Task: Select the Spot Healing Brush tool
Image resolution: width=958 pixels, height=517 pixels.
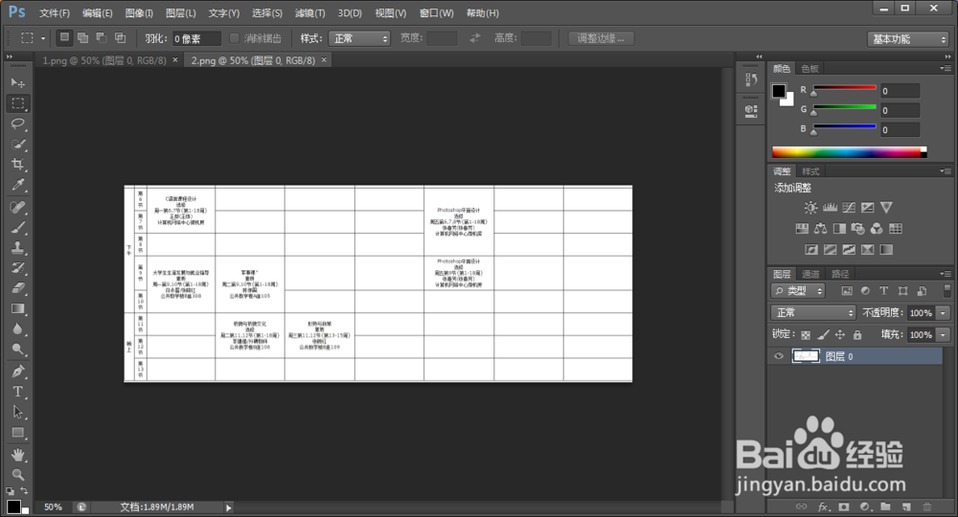Action: coord(17,207)
